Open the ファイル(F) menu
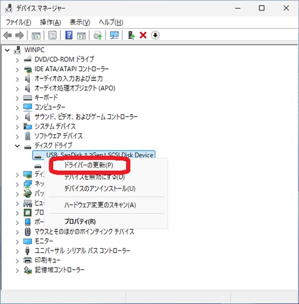 [18, 22]
